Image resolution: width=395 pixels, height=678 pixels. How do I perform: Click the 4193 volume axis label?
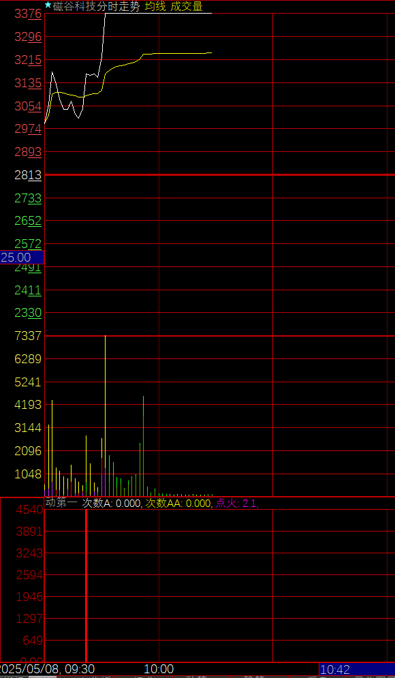pos(28,405)
